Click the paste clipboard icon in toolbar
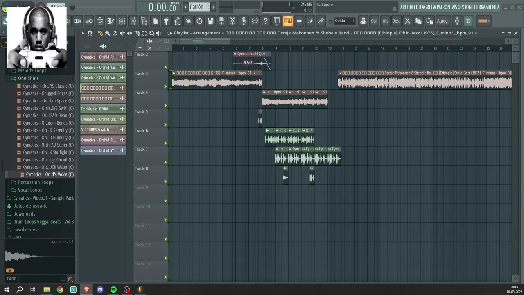Image resolution: width=524 pixels, height=295 pixels. click(x=429, y=21)
